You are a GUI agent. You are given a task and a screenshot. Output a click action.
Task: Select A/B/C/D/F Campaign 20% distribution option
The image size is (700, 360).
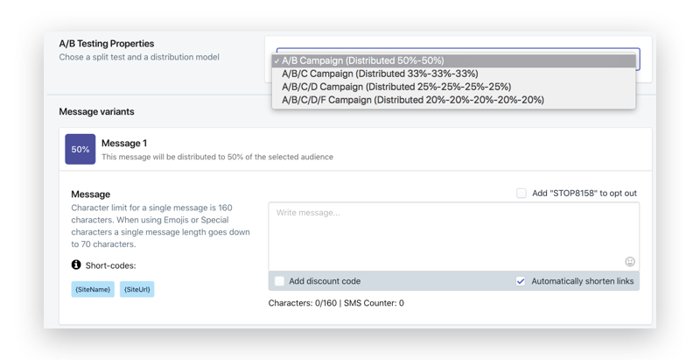pos(453,100)
